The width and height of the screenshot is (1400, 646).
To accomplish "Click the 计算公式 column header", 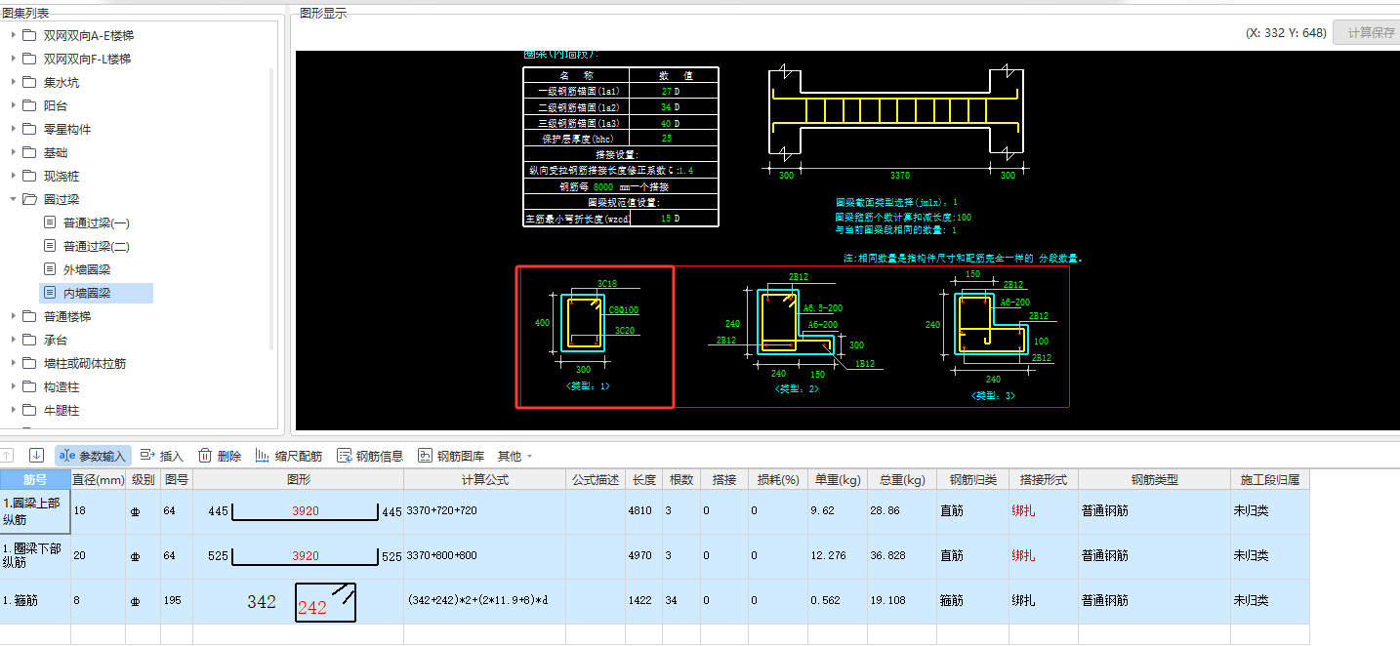I will coord(484,480).
